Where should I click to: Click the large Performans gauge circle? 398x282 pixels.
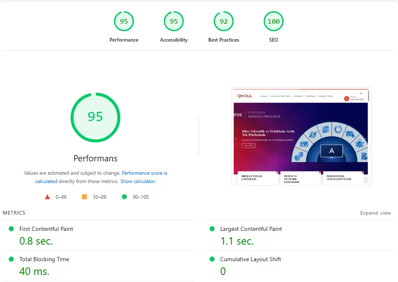tap(95, 117)
